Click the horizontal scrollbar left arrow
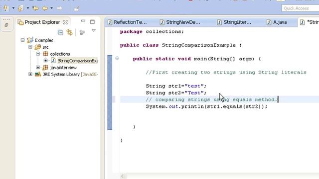Viewport: 319px width, 179px height. [x=123, y=176]
